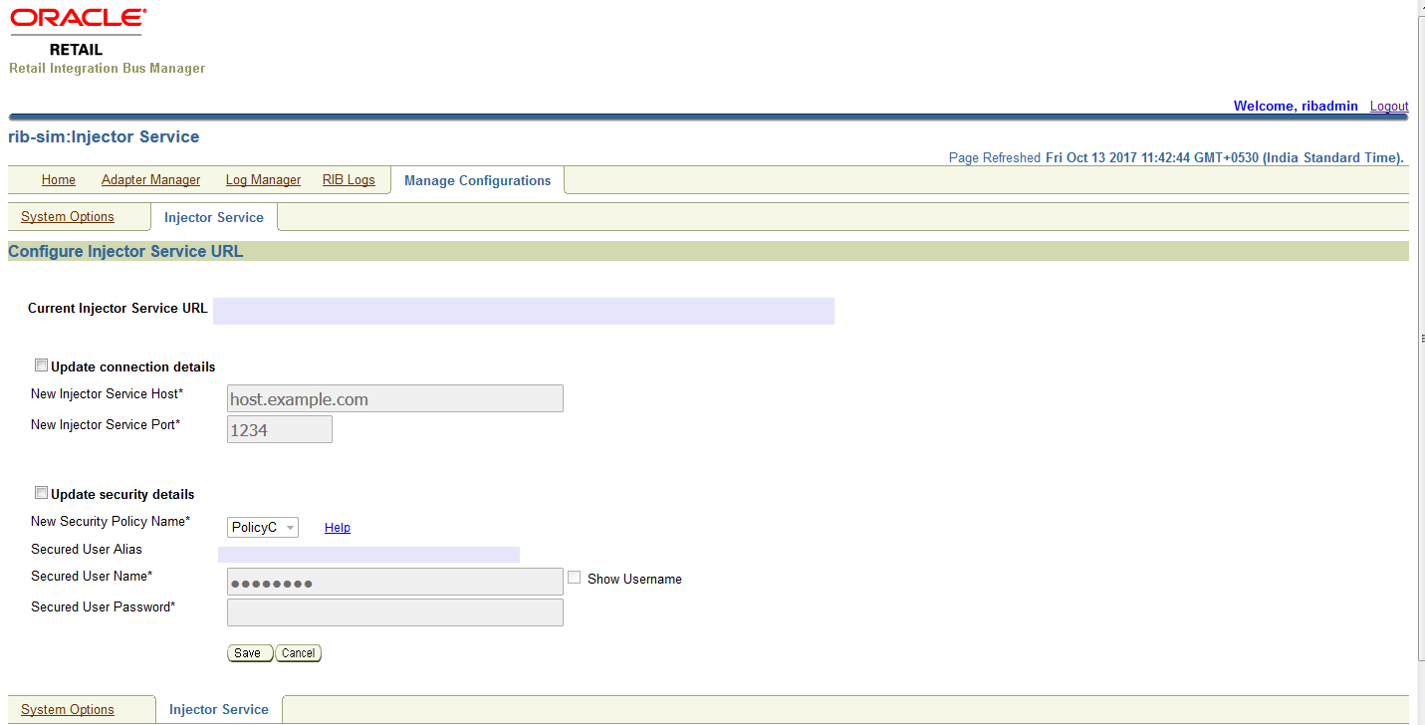Click the Secured User Name label
Image resolution: width=1425 pixels, height=725 pixels.
click(x=92, y=577)
